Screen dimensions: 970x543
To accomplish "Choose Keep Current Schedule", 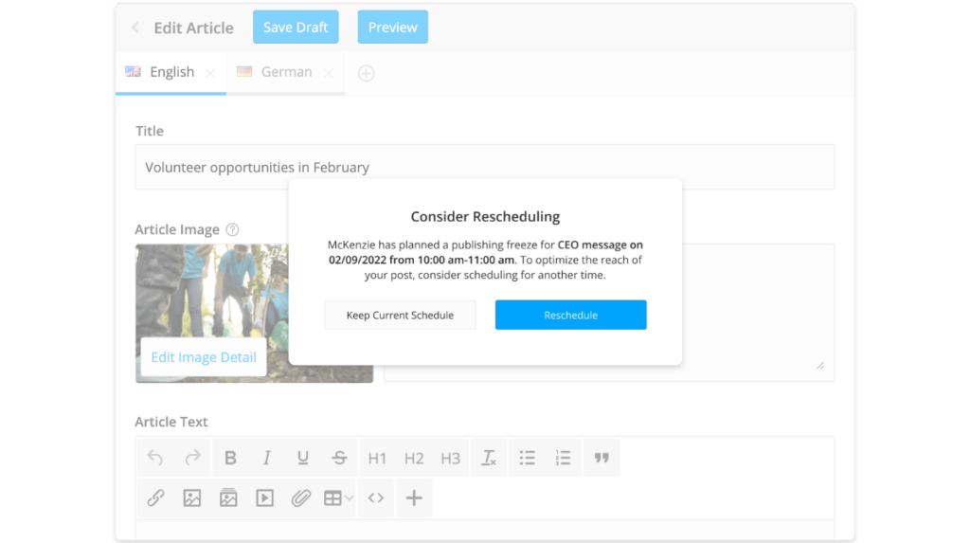I will click(x=401, y=315).
